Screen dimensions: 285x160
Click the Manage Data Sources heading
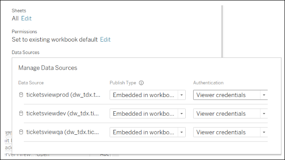pos(48,68)
